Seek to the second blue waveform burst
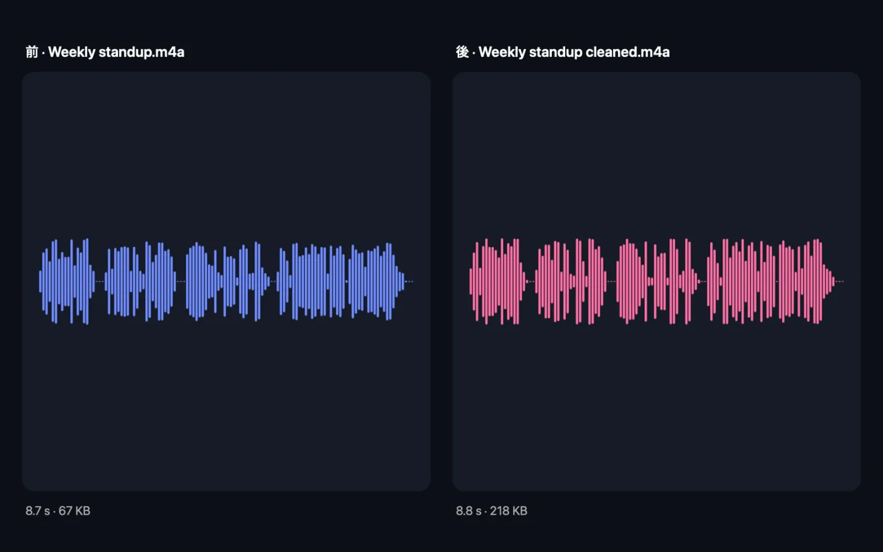The height and width of the screenshot is (552, 883). (x=140, y=281)
